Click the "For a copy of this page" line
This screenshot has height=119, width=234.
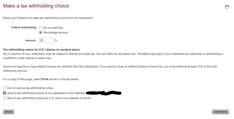pos(41,79)
